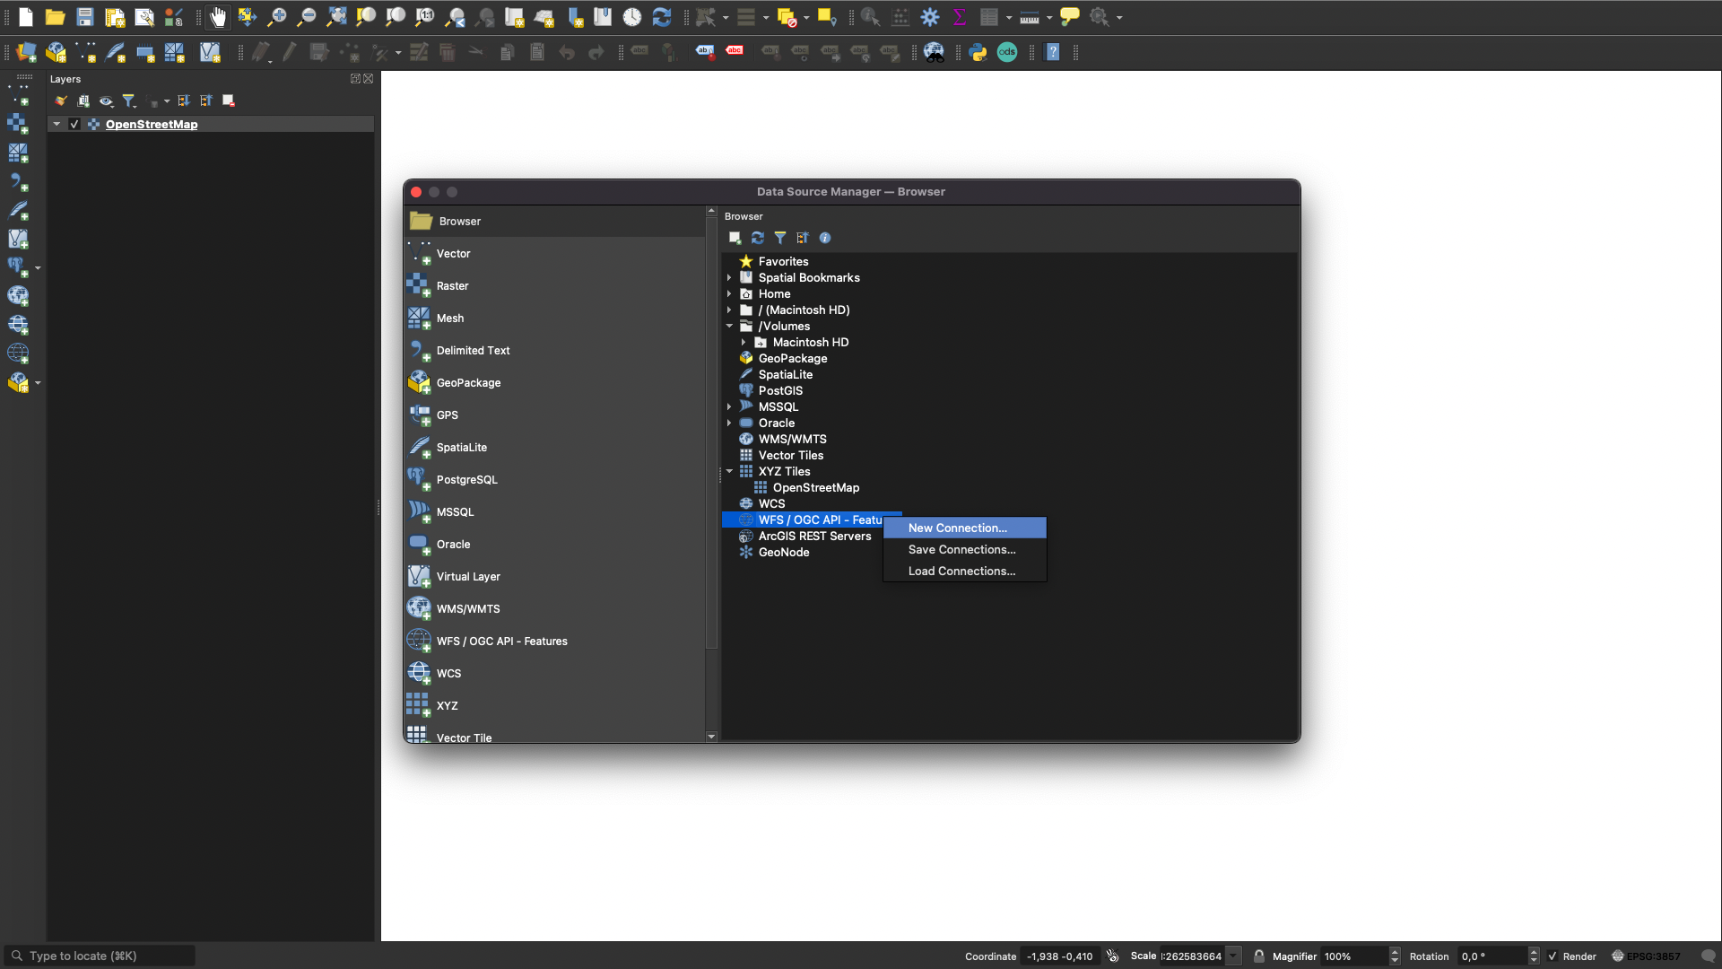The height and width of the screenshot is (969, 1722).
Task: Select Load Connections... menu entry
Action: click(x=961, y=572)
